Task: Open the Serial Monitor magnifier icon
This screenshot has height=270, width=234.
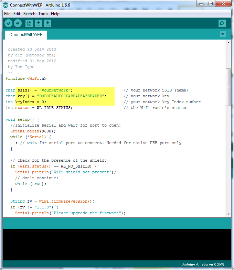Action: [x=222, y=23]
